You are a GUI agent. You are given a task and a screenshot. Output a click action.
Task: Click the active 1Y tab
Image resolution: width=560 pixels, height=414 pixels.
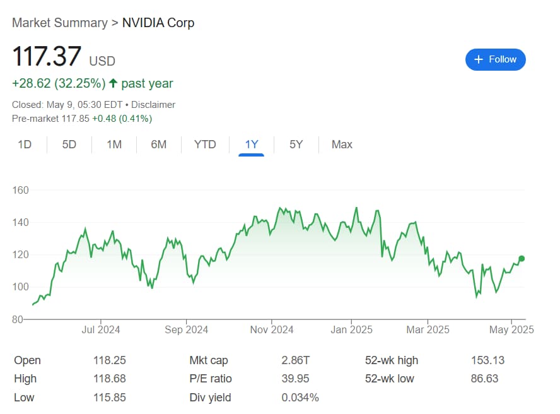point(251,145)
